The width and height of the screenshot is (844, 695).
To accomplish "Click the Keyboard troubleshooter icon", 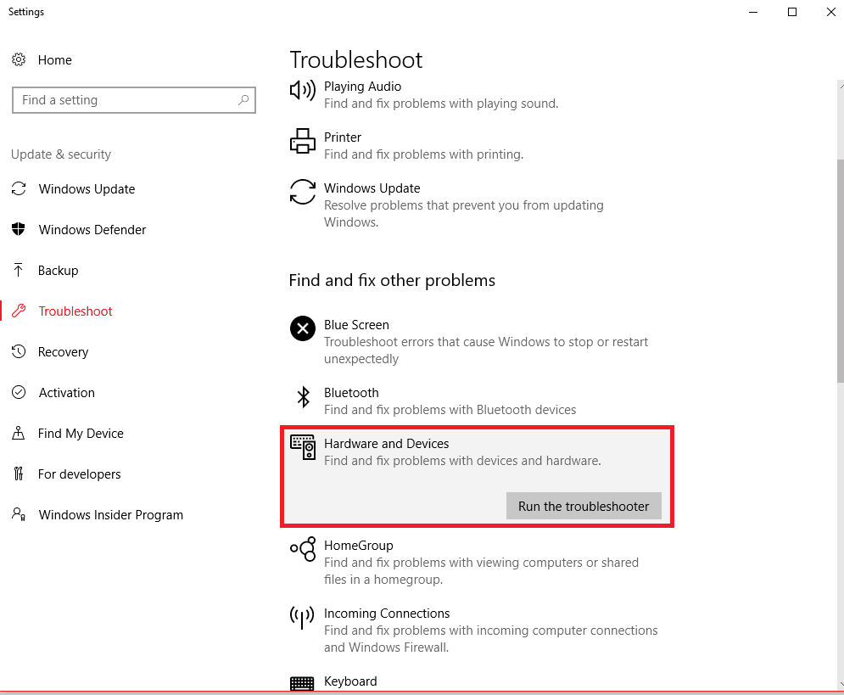I will (302, 684).
